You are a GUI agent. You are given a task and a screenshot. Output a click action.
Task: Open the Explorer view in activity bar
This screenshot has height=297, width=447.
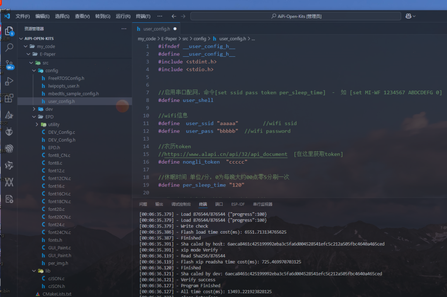pos(9,31)
